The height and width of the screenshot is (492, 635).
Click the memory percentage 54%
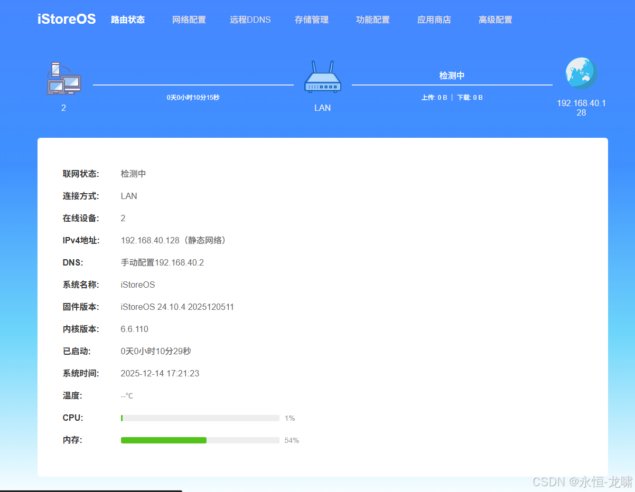tap(292, 440)
